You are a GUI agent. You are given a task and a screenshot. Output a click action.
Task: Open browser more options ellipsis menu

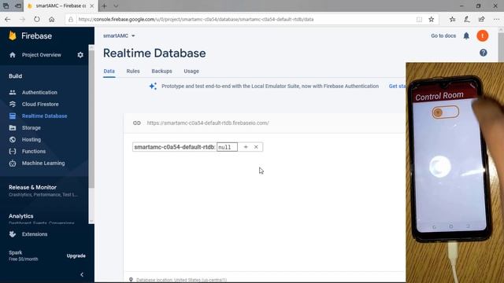pos(496,19)
